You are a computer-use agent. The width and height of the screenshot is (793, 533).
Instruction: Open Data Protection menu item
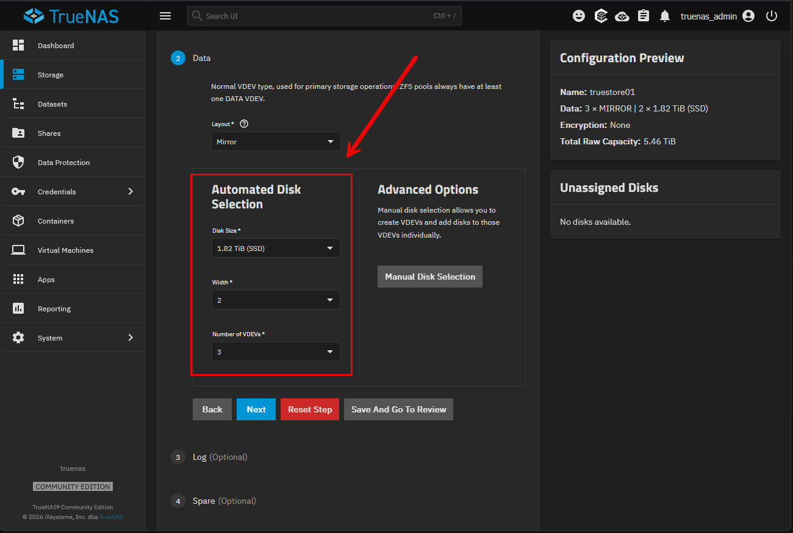[73, 162]
